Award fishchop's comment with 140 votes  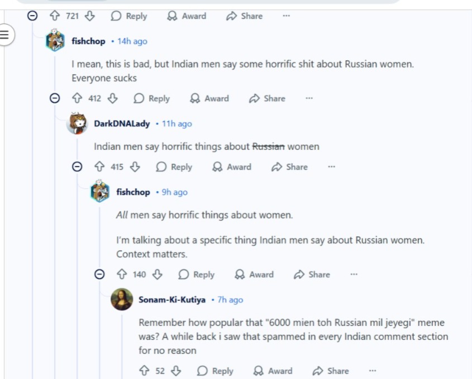coord(254,274)
